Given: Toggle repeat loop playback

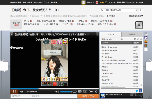Looking at the screenshot, I should pos(74,92).
